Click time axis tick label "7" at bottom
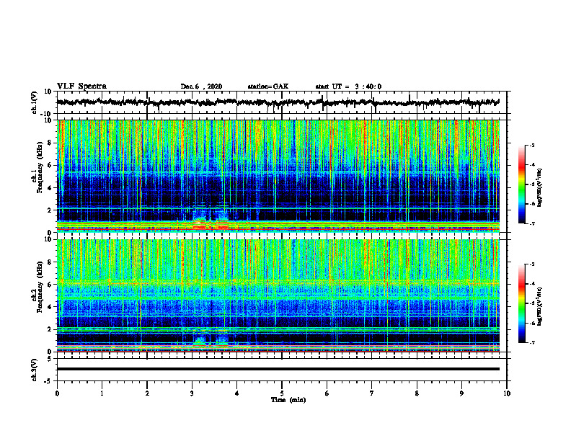Viewport: 571px width, 441px height. click(372, 393)
